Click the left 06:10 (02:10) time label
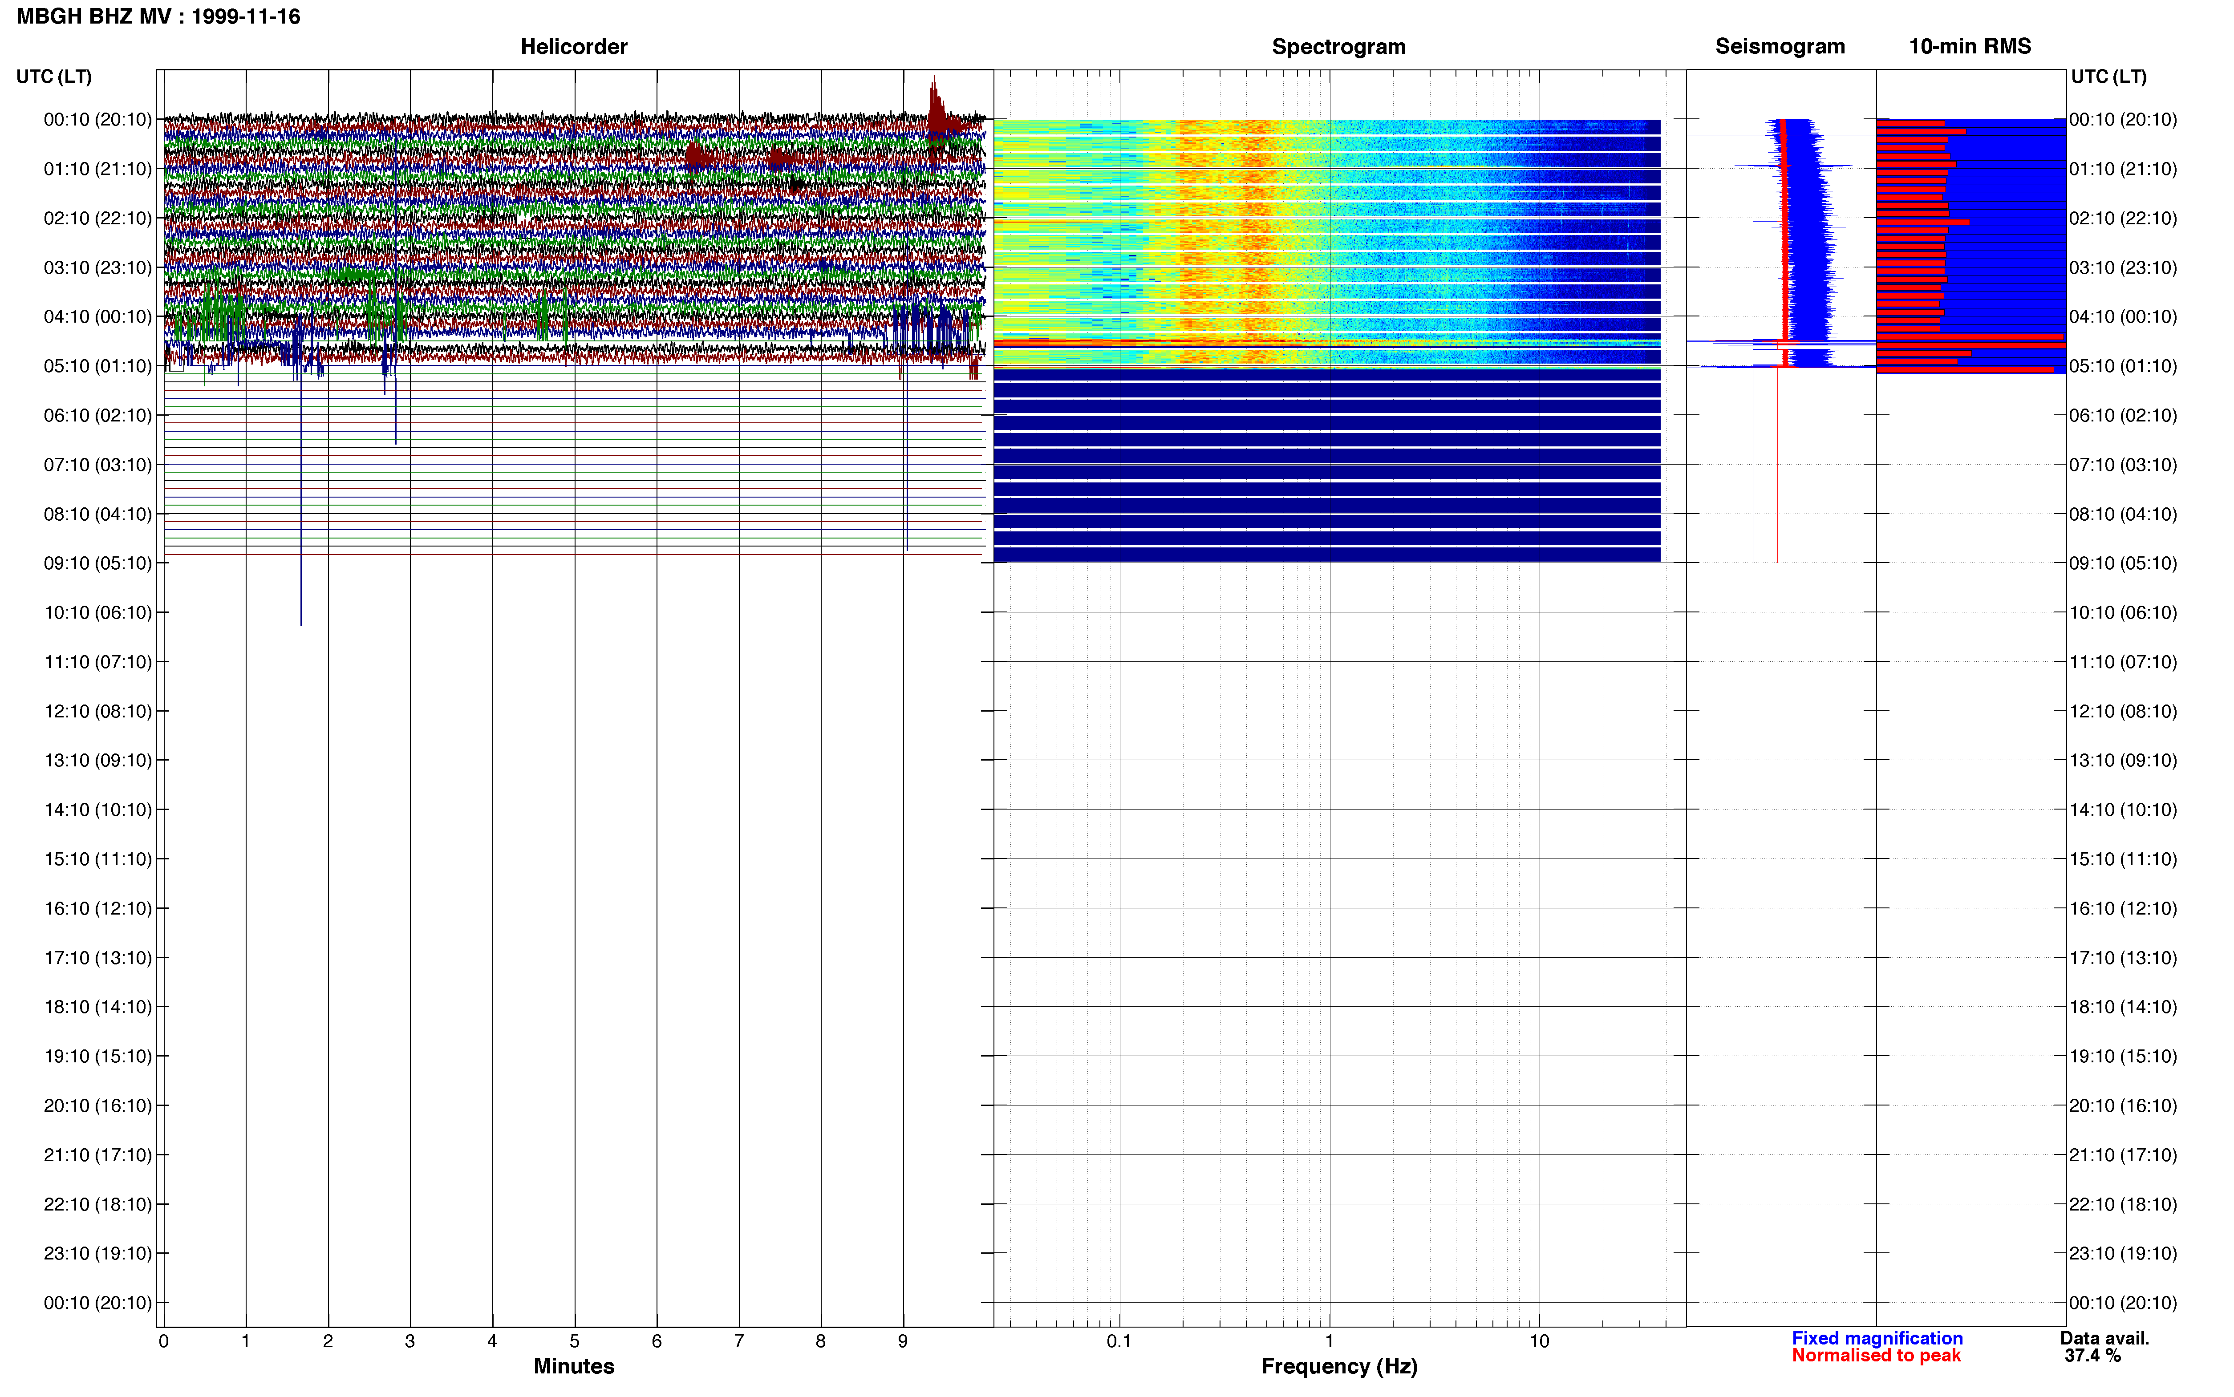This screenshot has height=1397, width=2234. click(x=98, y=416)
